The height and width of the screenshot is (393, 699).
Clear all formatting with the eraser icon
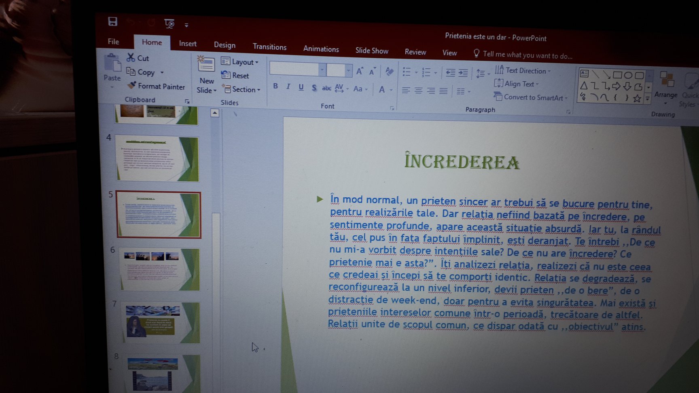click(390, 72)
